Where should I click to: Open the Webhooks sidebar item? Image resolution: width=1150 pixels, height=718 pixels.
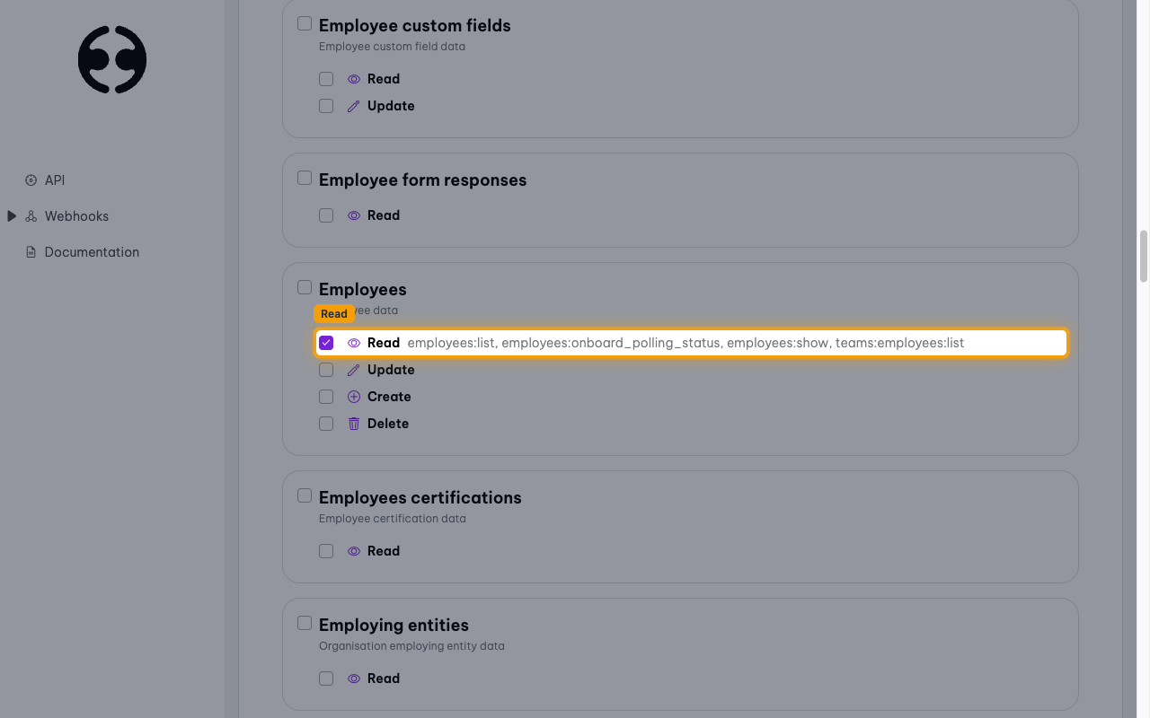tap(76, 216)
